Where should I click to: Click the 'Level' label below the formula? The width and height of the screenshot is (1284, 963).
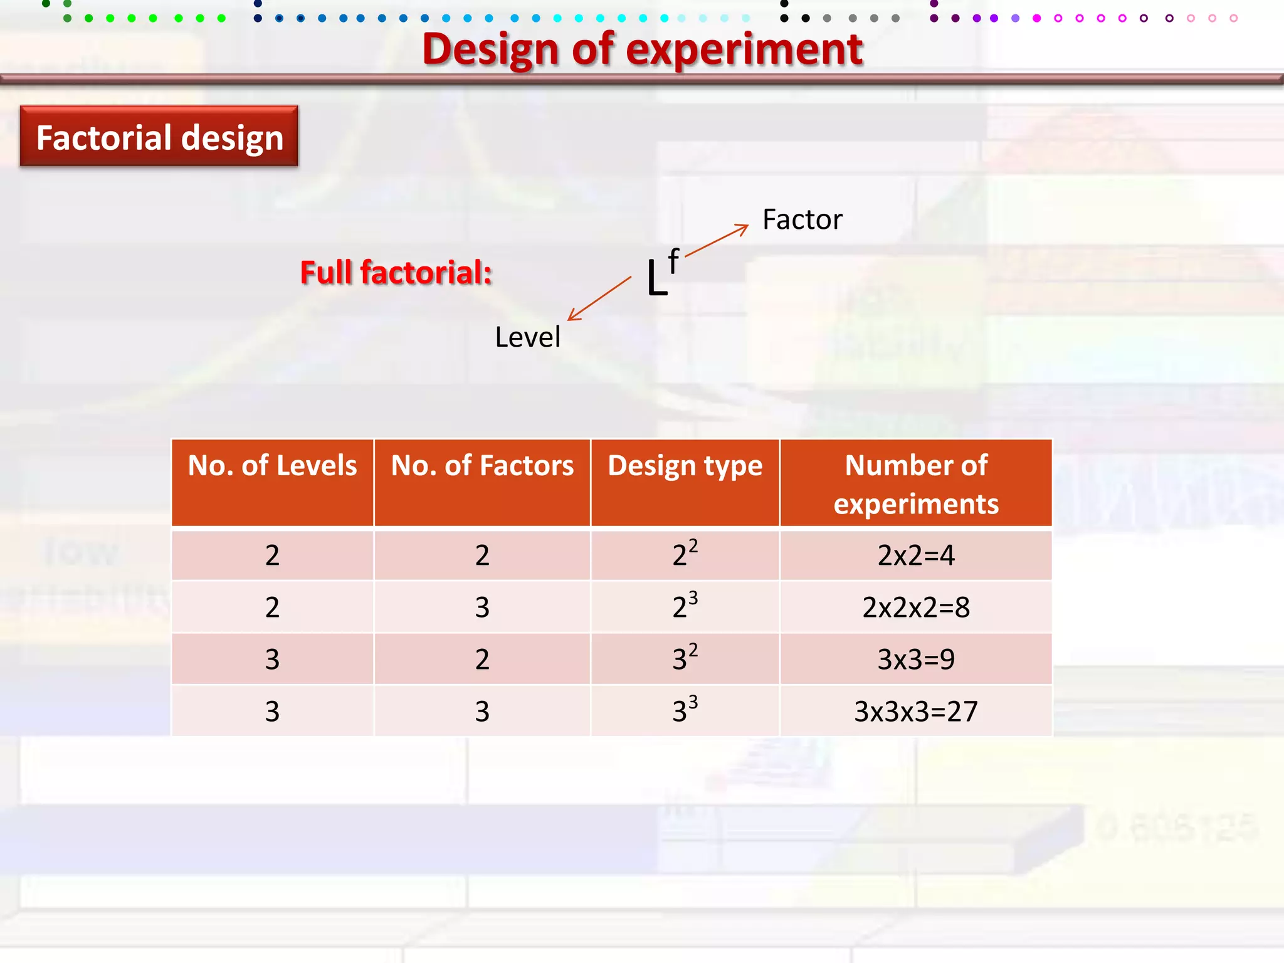(x=527, y=337)
